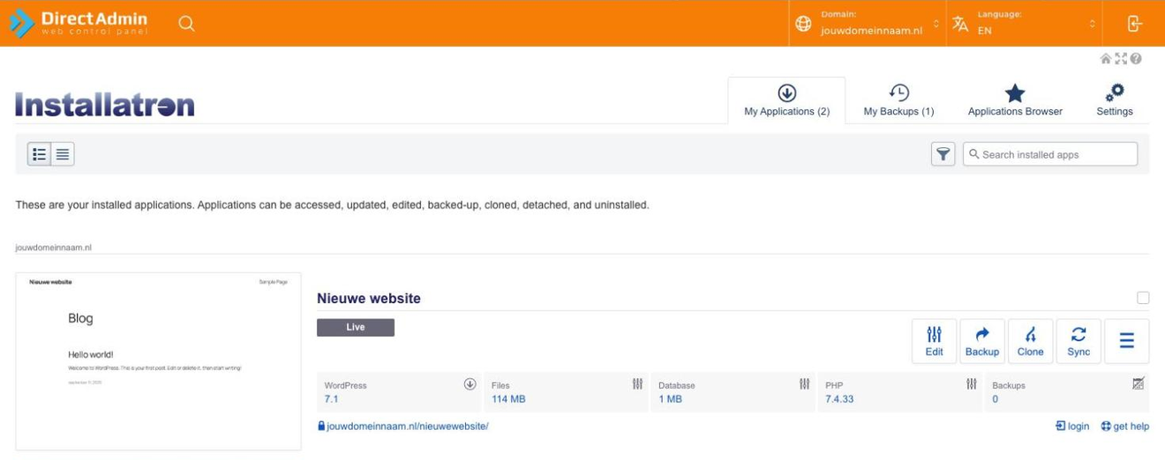1165x460 pixels.
Task: Focus the Search installed apps field
Action: point(1050,154)
